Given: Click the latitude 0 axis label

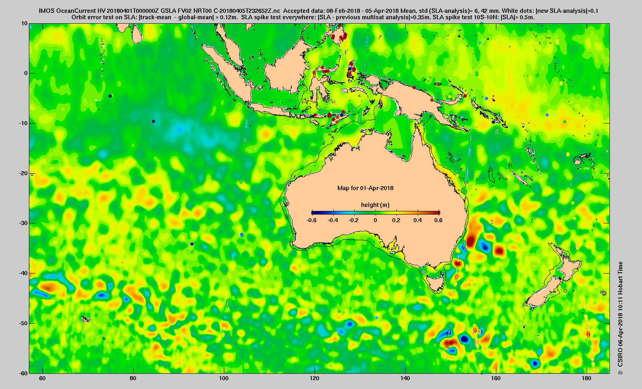Looking at the screenshot, I should pyautogui.click(x=26, y=73).
